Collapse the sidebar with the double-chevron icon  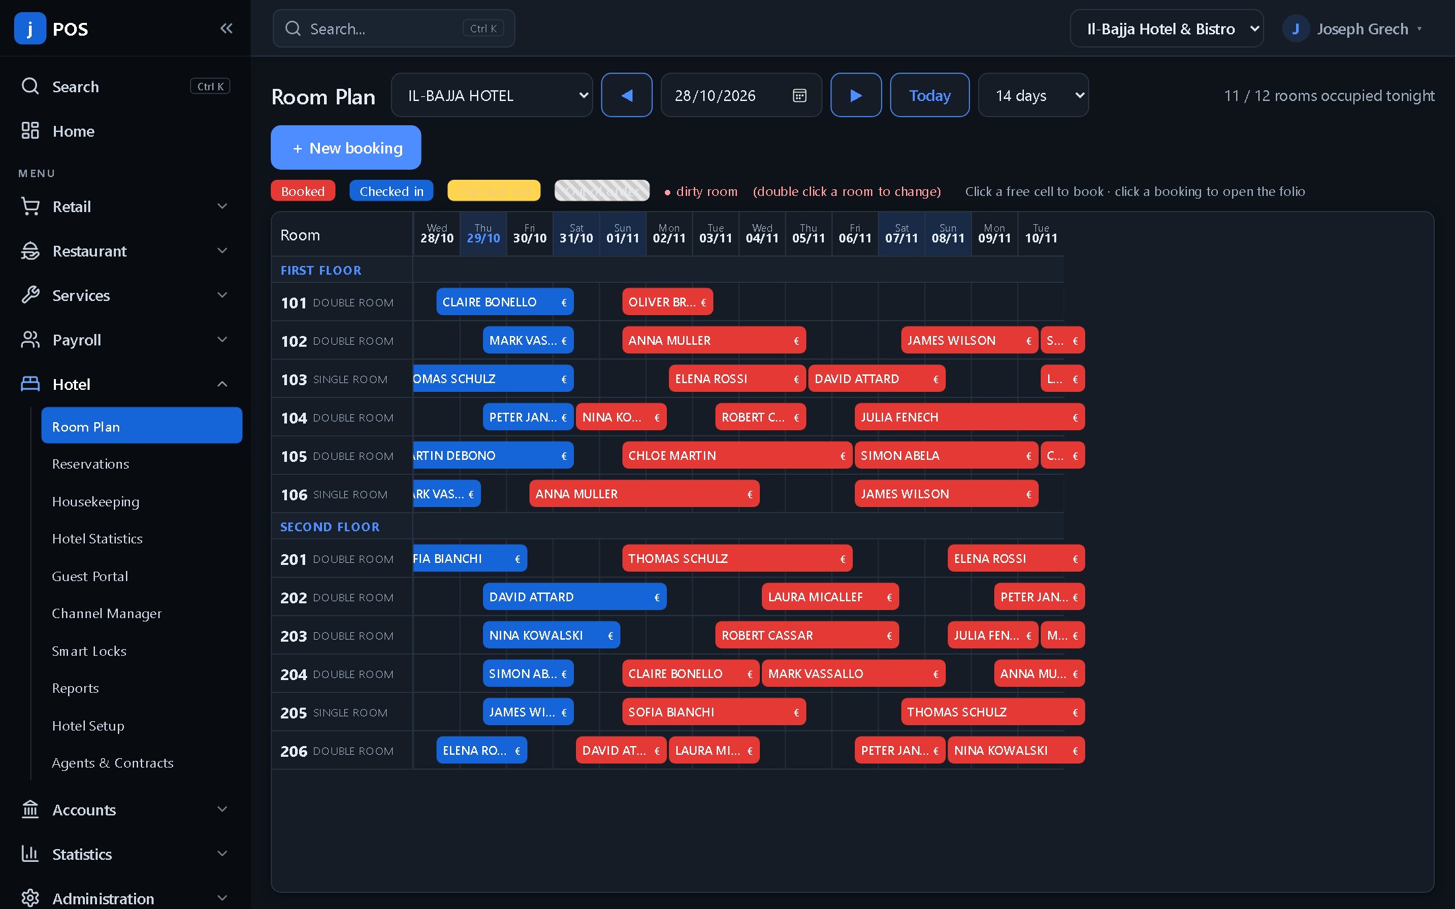coord(226,28)
